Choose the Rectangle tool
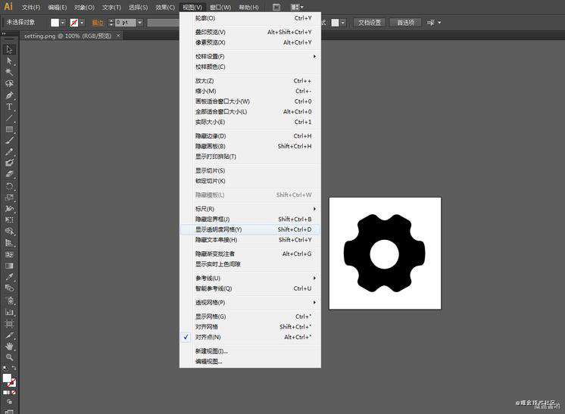The width and height of the screenshot is (565, 414). (x=9, y=129)
